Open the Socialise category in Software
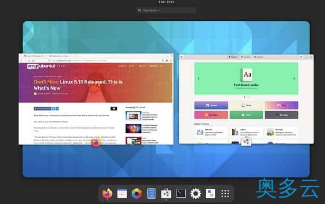This screenshot has height=204, width=325. click(x=211, y=115)
